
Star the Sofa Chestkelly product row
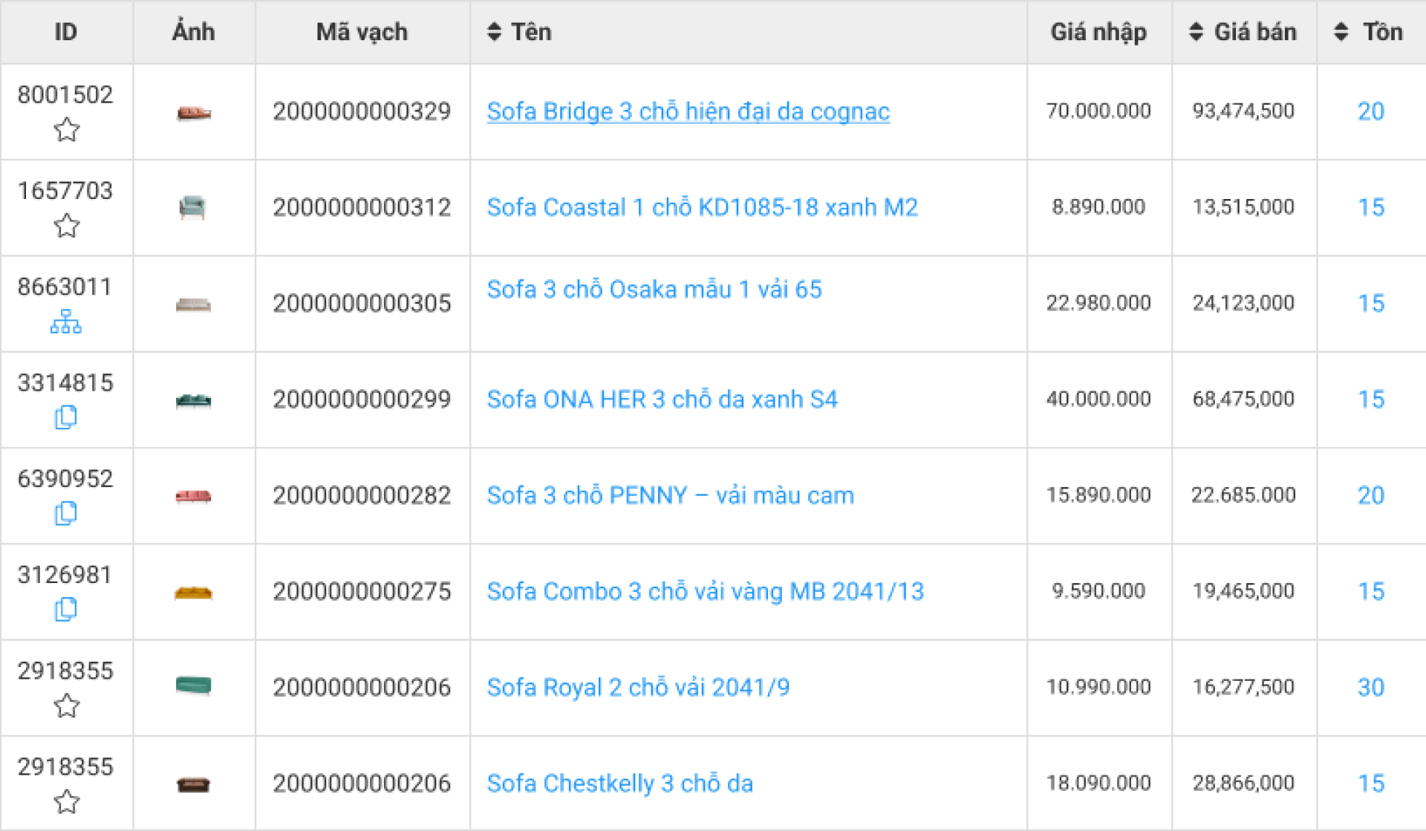[66, 802]
